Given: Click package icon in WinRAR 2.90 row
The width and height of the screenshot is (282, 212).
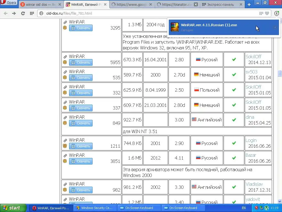Looking at the screenshot, I should (x=65, y=146).
